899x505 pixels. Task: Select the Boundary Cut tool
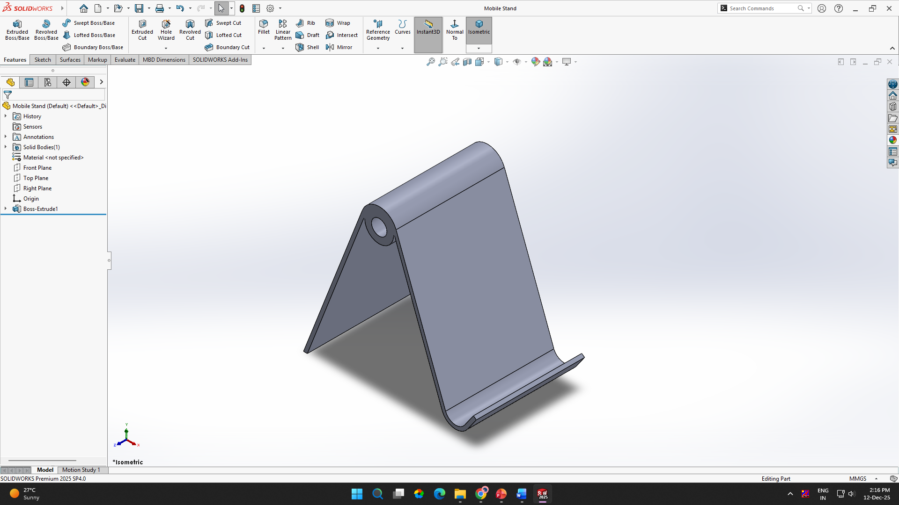227,47
